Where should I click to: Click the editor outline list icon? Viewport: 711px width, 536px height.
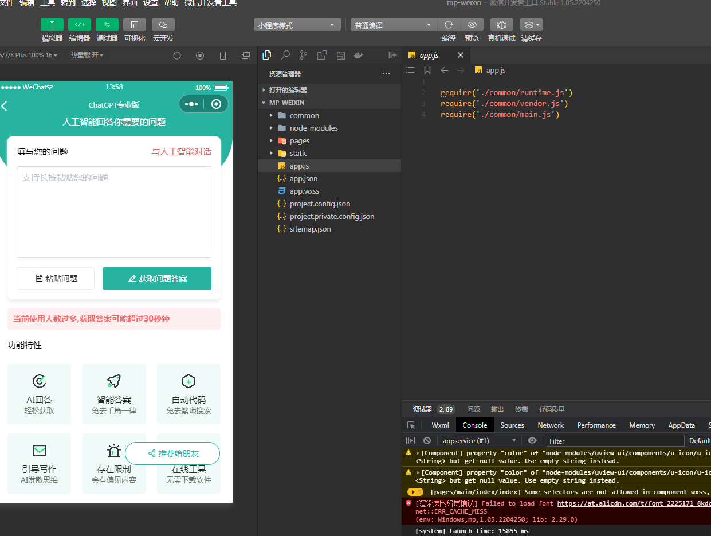tap(410, 70)
